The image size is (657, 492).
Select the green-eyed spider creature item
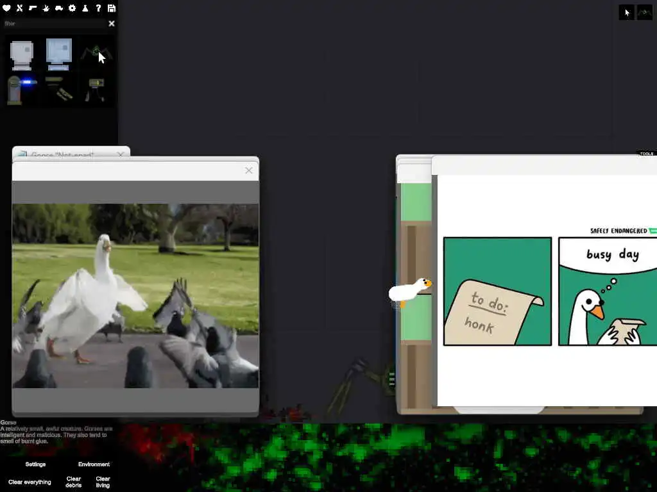pos(96,54)
